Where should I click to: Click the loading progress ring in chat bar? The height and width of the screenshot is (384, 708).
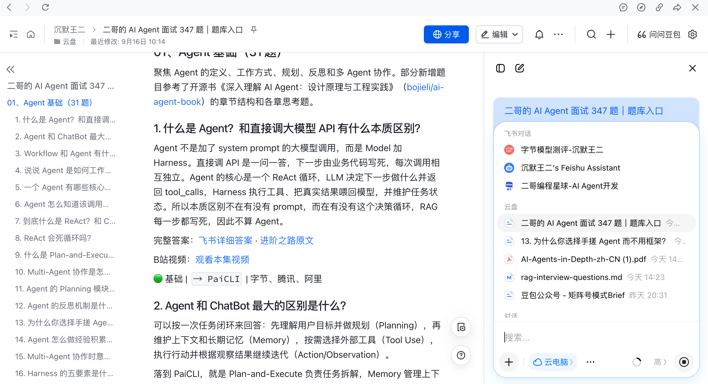tap(636, 362)
